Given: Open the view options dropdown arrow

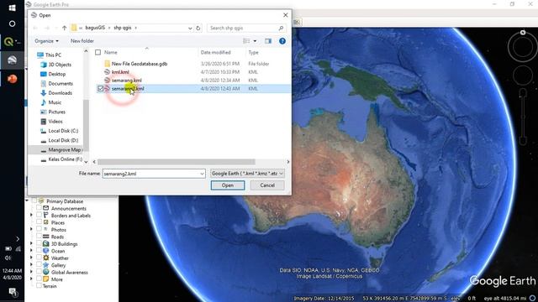Looking at the screenshot, I should (x=255, y=41).
